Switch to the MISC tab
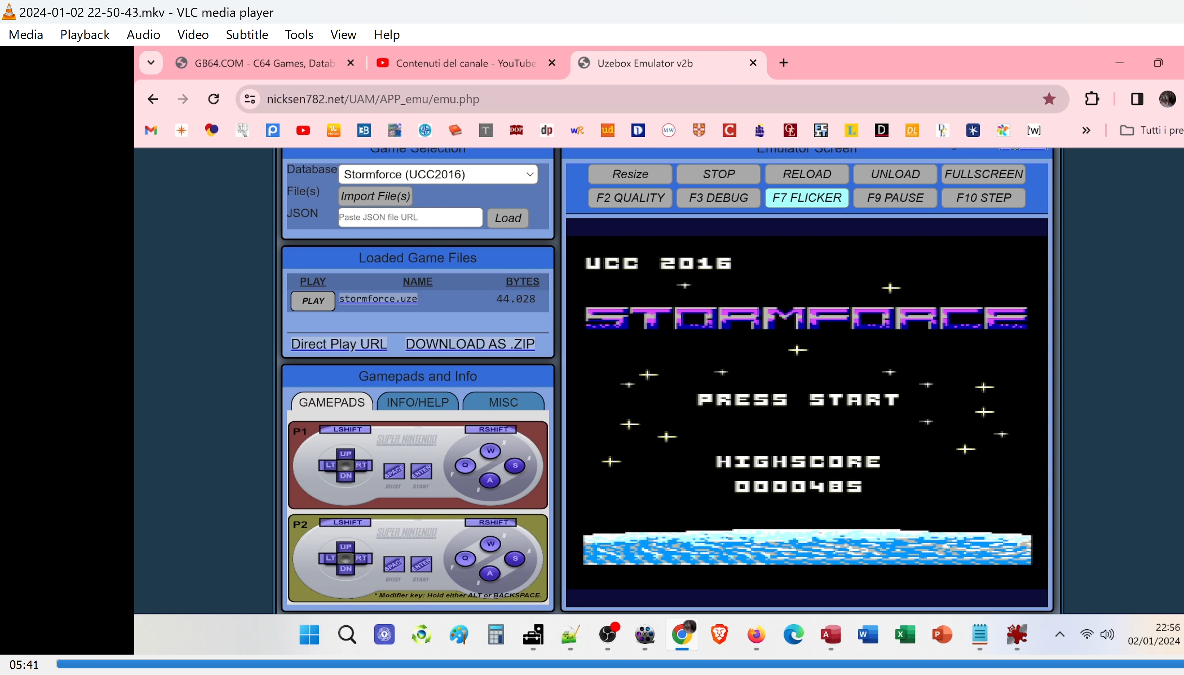This screenshot has width=1184, height=675. pyautogui.click(x=503, y=402)
